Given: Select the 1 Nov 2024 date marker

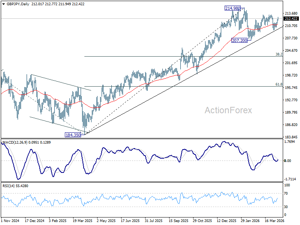Looking at the screenshot, I should click(10, 220).
